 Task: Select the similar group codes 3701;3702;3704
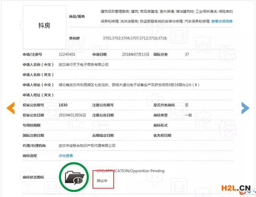coord(135,38)
